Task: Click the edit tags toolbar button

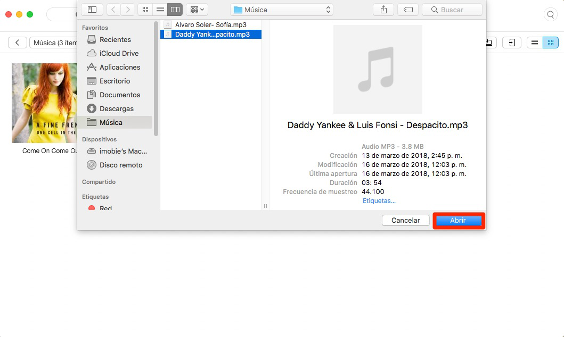Action: click(408, 10)
